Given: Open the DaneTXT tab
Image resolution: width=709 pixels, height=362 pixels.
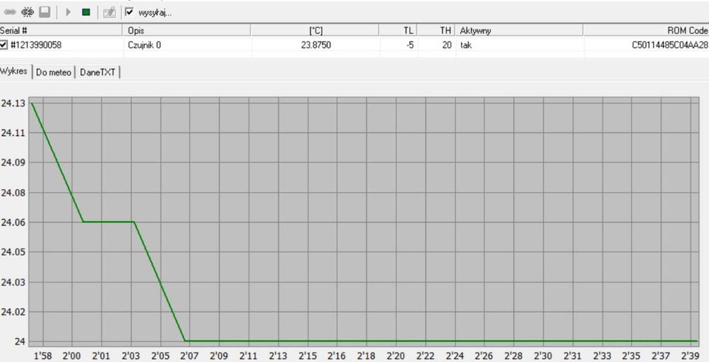Looking at the screenshot, I should pyautogui.click(x=97, y=72).
